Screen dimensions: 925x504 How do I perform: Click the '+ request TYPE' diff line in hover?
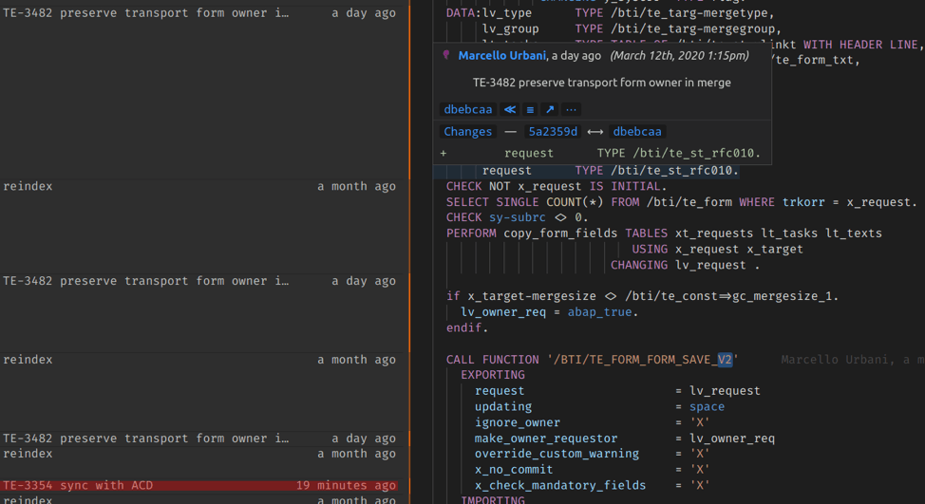600,153
